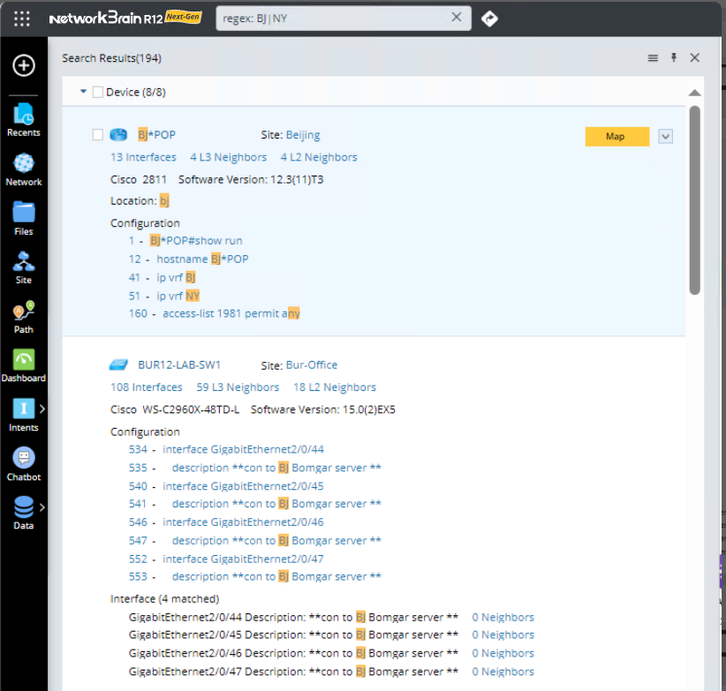The width and height of the screenshot is (726, 691).
Task: Collapse the Device (8/8) group
Action: tap(83, 92)
